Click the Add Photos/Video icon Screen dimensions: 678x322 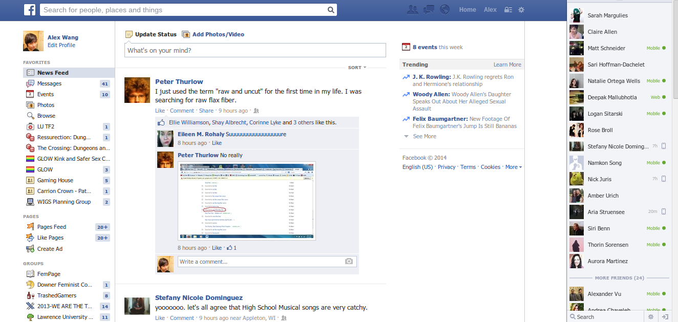[186, 34]
